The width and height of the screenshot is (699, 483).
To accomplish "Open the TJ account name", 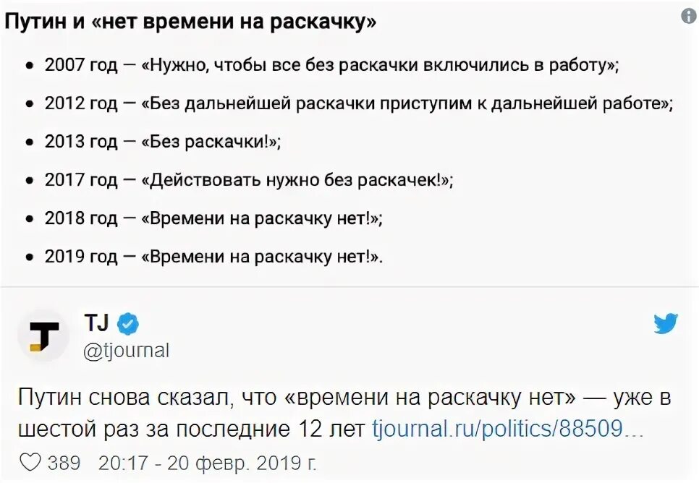I will 96,323.
